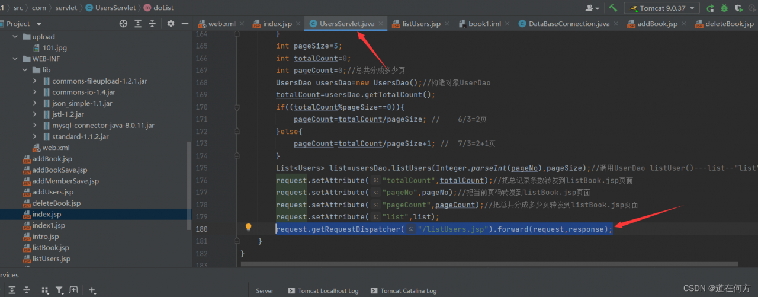Select listBook.jsp in project tree
Image resolution: width=758 pixels, height=297 pixels.
coord(46,248)
